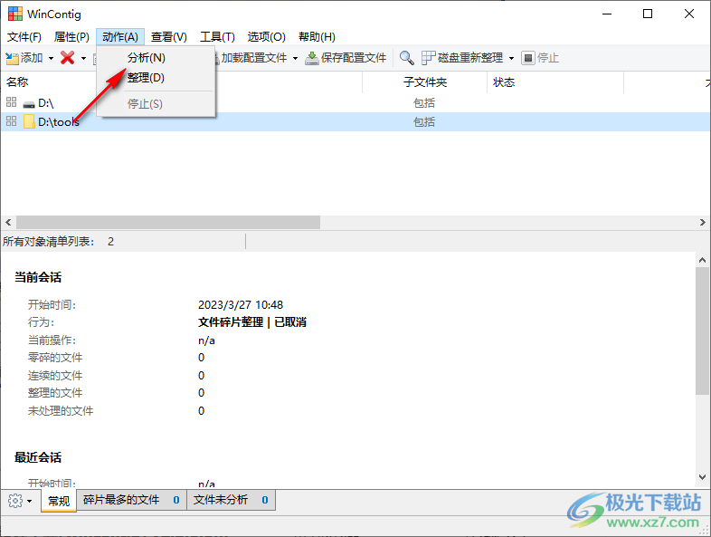This screenshot has width=711, height=537.
Task: Maximize the WinContig window
Action: [648, 14]
